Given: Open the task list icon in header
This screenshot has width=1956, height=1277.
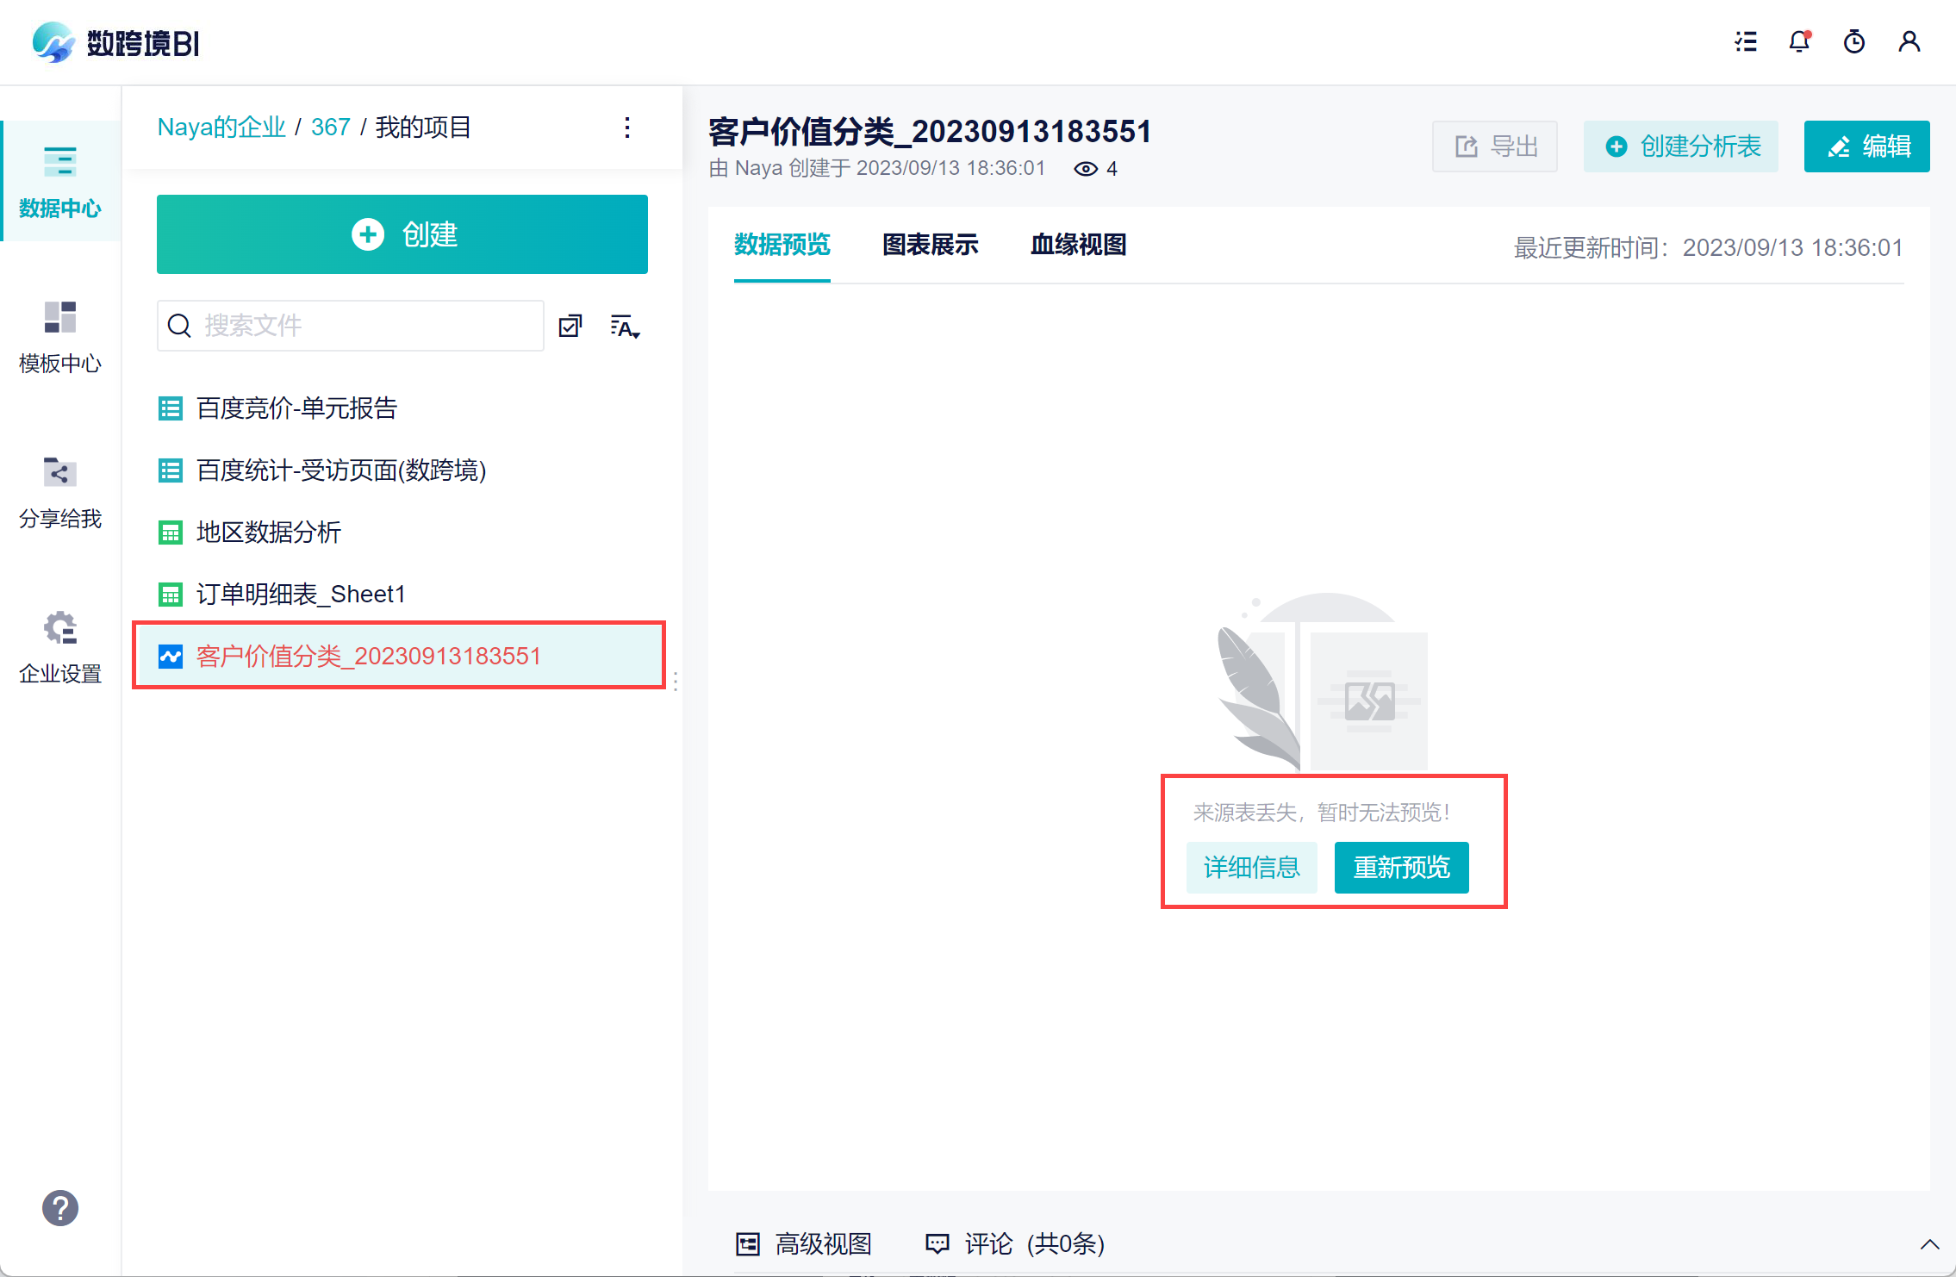Looking at the screenshot, I should [x=1746, y=41].
